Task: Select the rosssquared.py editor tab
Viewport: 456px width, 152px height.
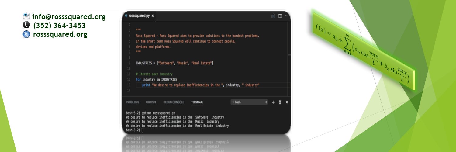Action: [139, 16]
